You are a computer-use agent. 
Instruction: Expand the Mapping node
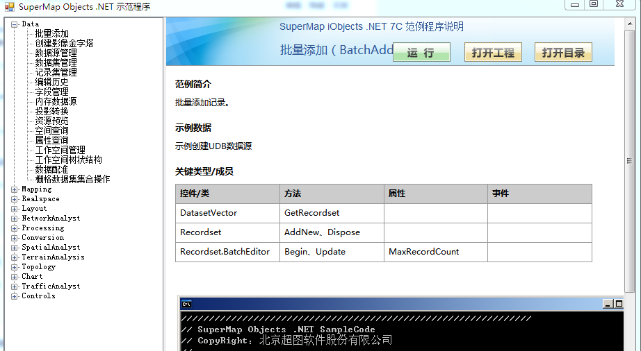[x=15, y=189]
